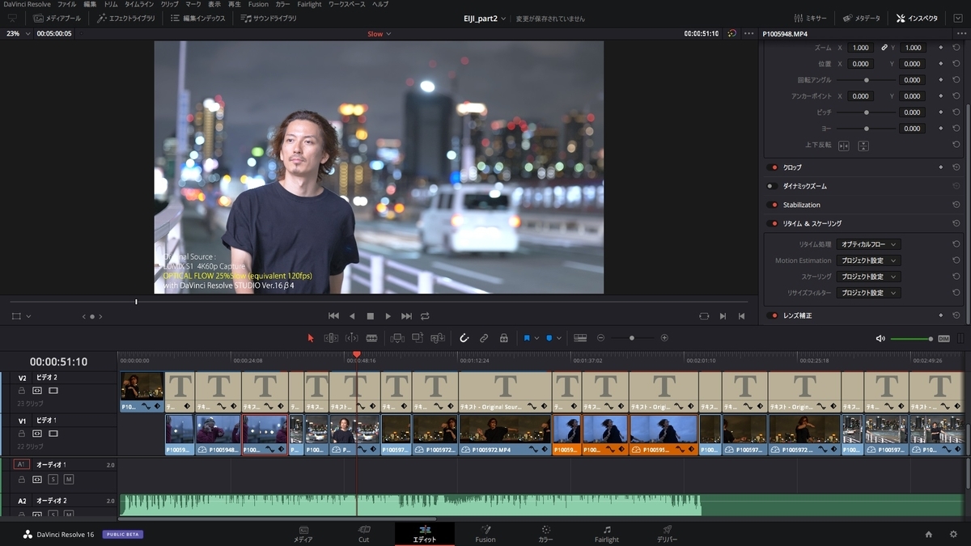
Task: Open the Effects Library panel
Action: [x=125, y=18]
